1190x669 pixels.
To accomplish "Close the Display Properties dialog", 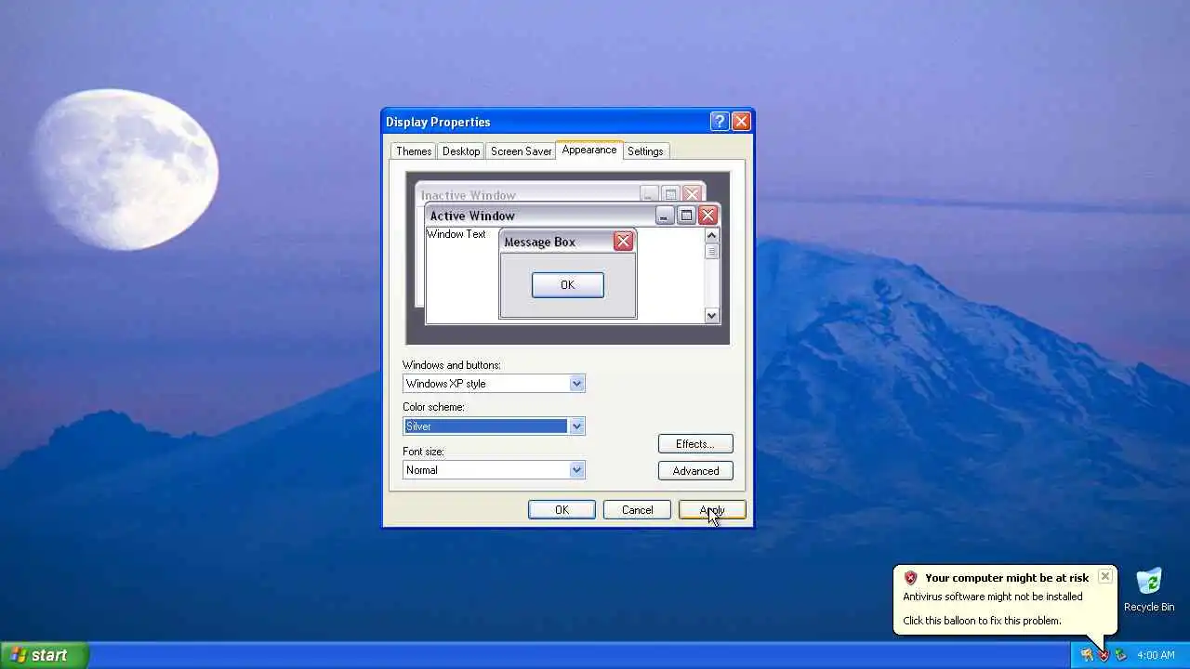I will [x=741, y=122].
